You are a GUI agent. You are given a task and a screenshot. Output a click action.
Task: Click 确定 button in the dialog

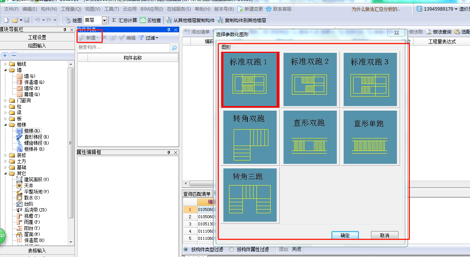click(345, 235)
